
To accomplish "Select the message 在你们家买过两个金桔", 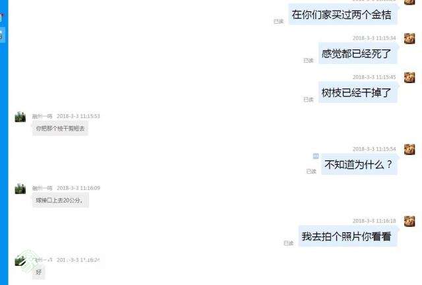I will pyautogui.click(x=343, y=15).
